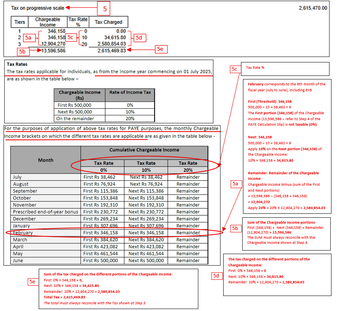Select the "Month" header cell of monthly table
Screen dimensions: 337x311
point(45,160)
